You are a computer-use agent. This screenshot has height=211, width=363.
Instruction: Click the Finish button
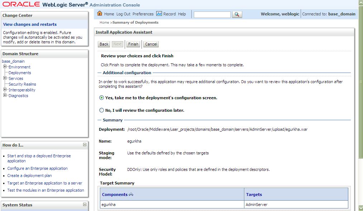(133, 44)
